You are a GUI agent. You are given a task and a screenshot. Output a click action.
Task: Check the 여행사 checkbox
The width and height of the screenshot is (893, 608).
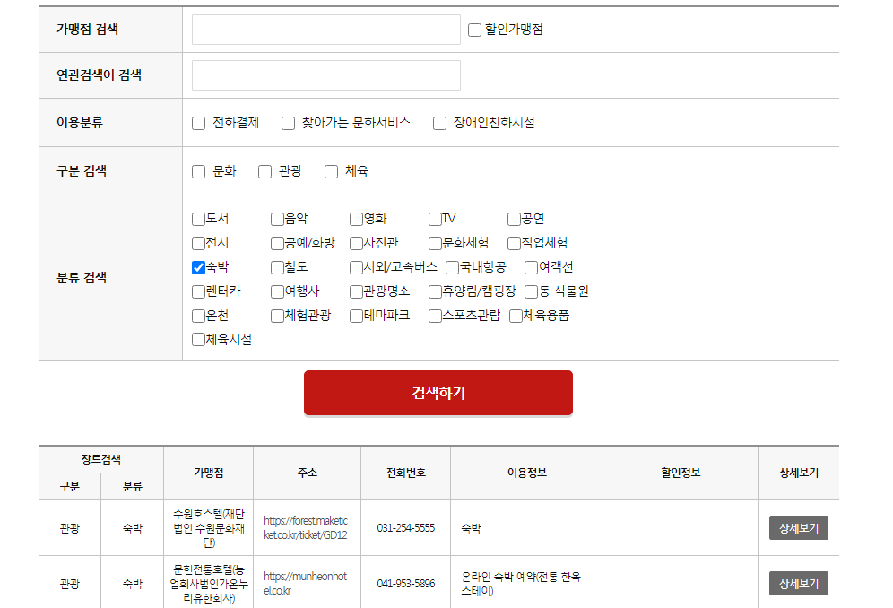click(x=277, y=291)
